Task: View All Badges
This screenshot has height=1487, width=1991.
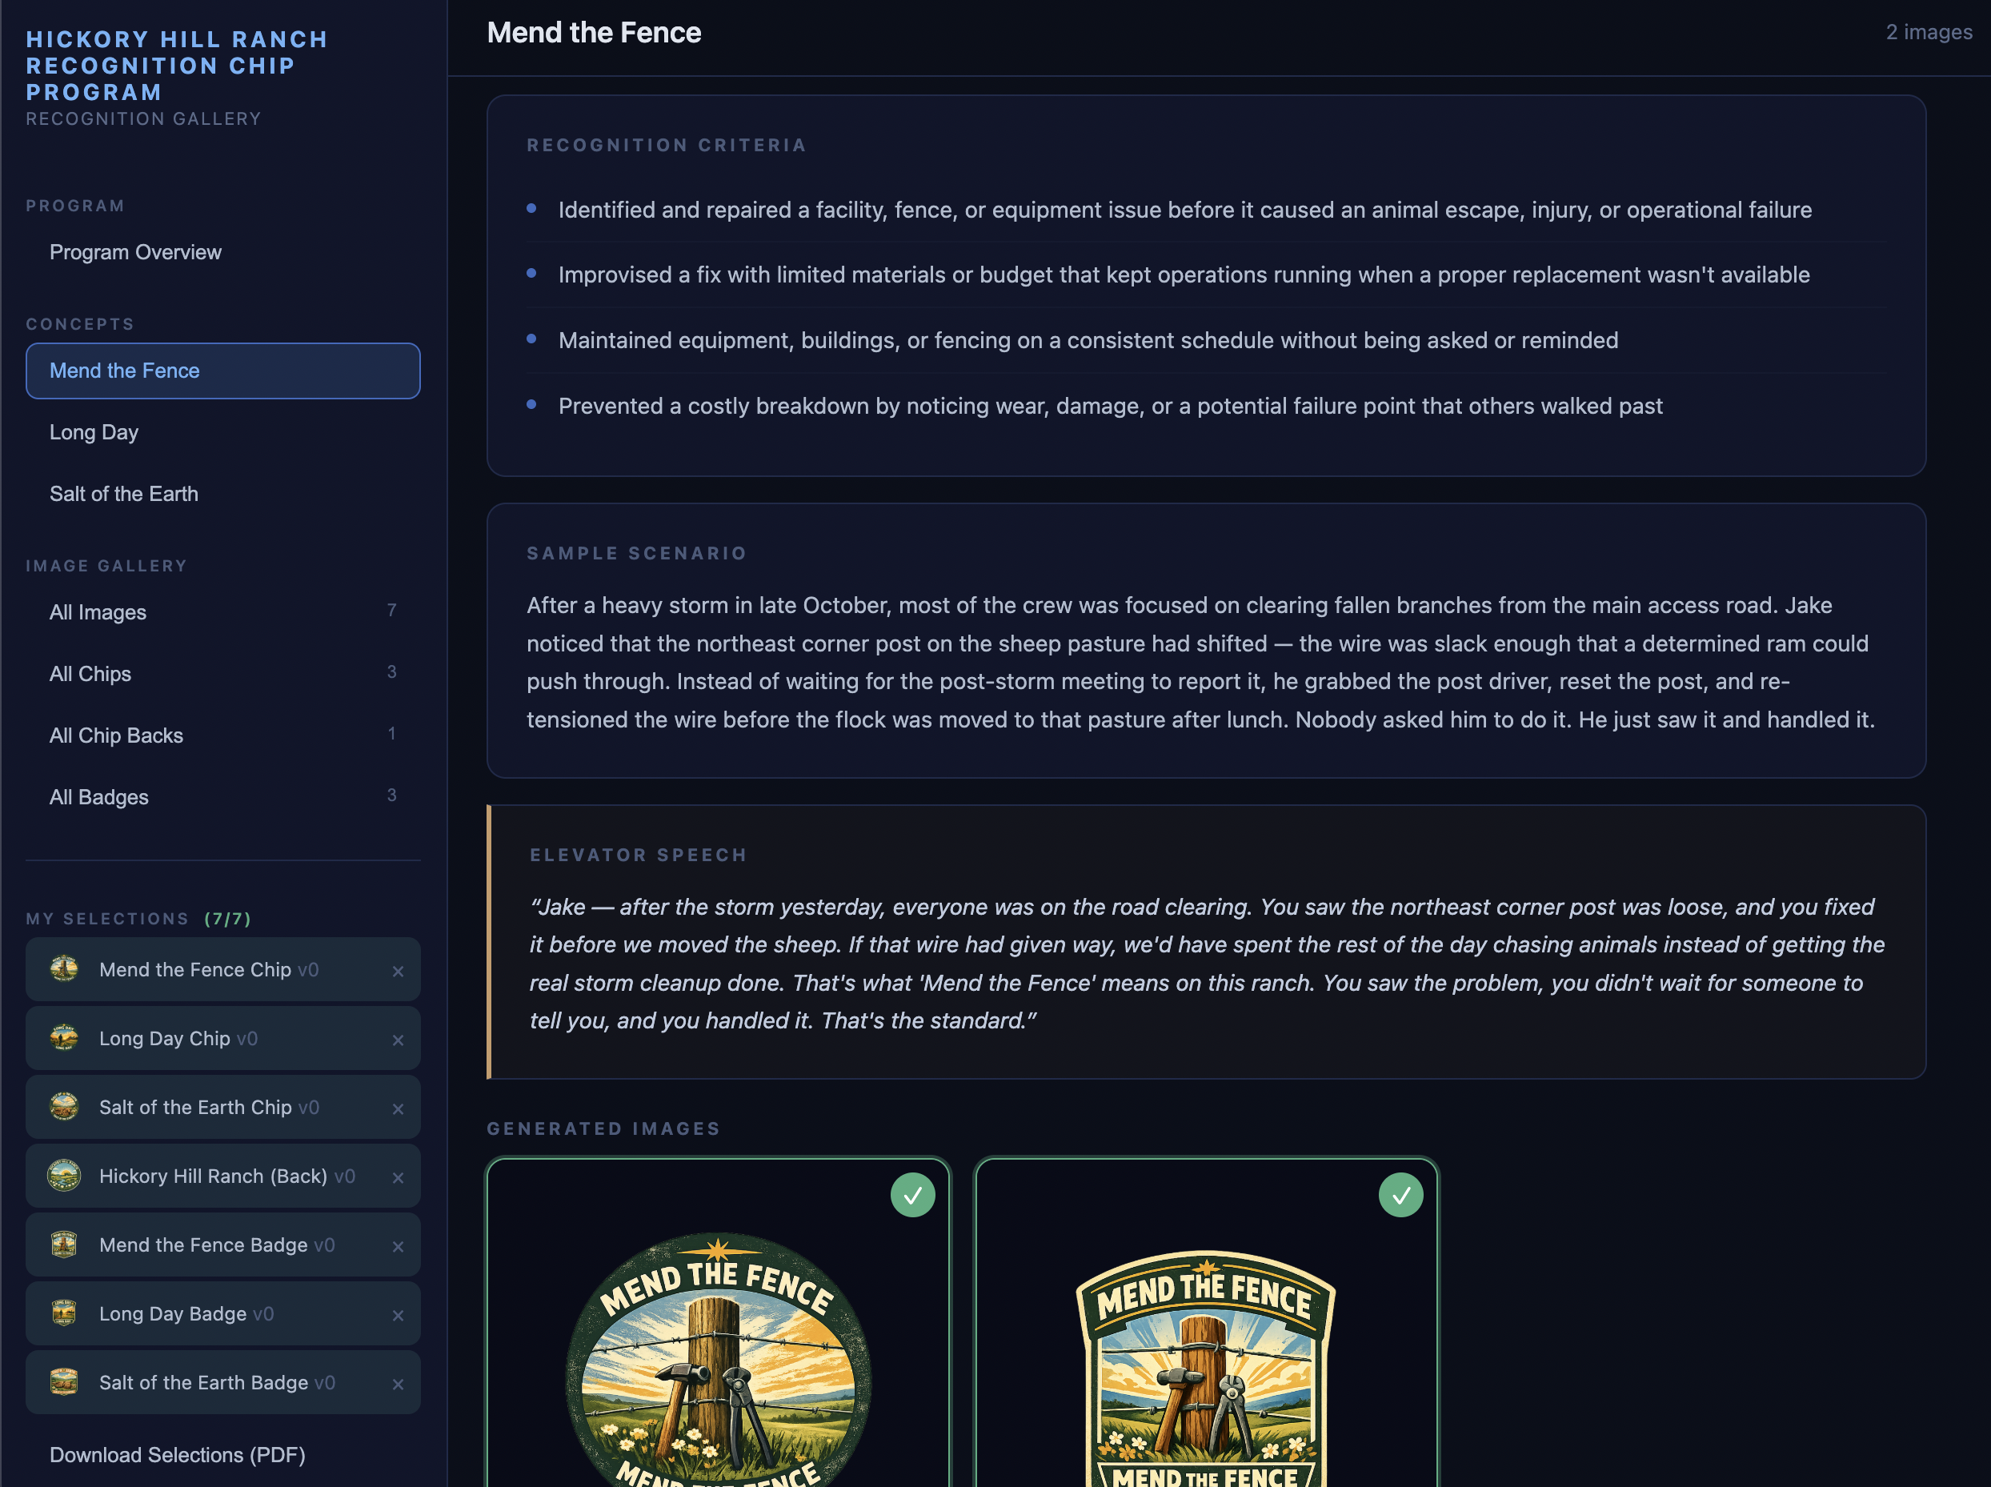Action: (x=99, y=796)
